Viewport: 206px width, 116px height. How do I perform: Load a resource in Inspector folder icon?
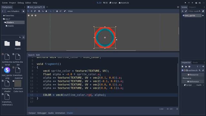coord(186,67)
